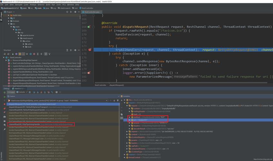
Task: Expand the method variable node
Action: click(x=130, y=117)
